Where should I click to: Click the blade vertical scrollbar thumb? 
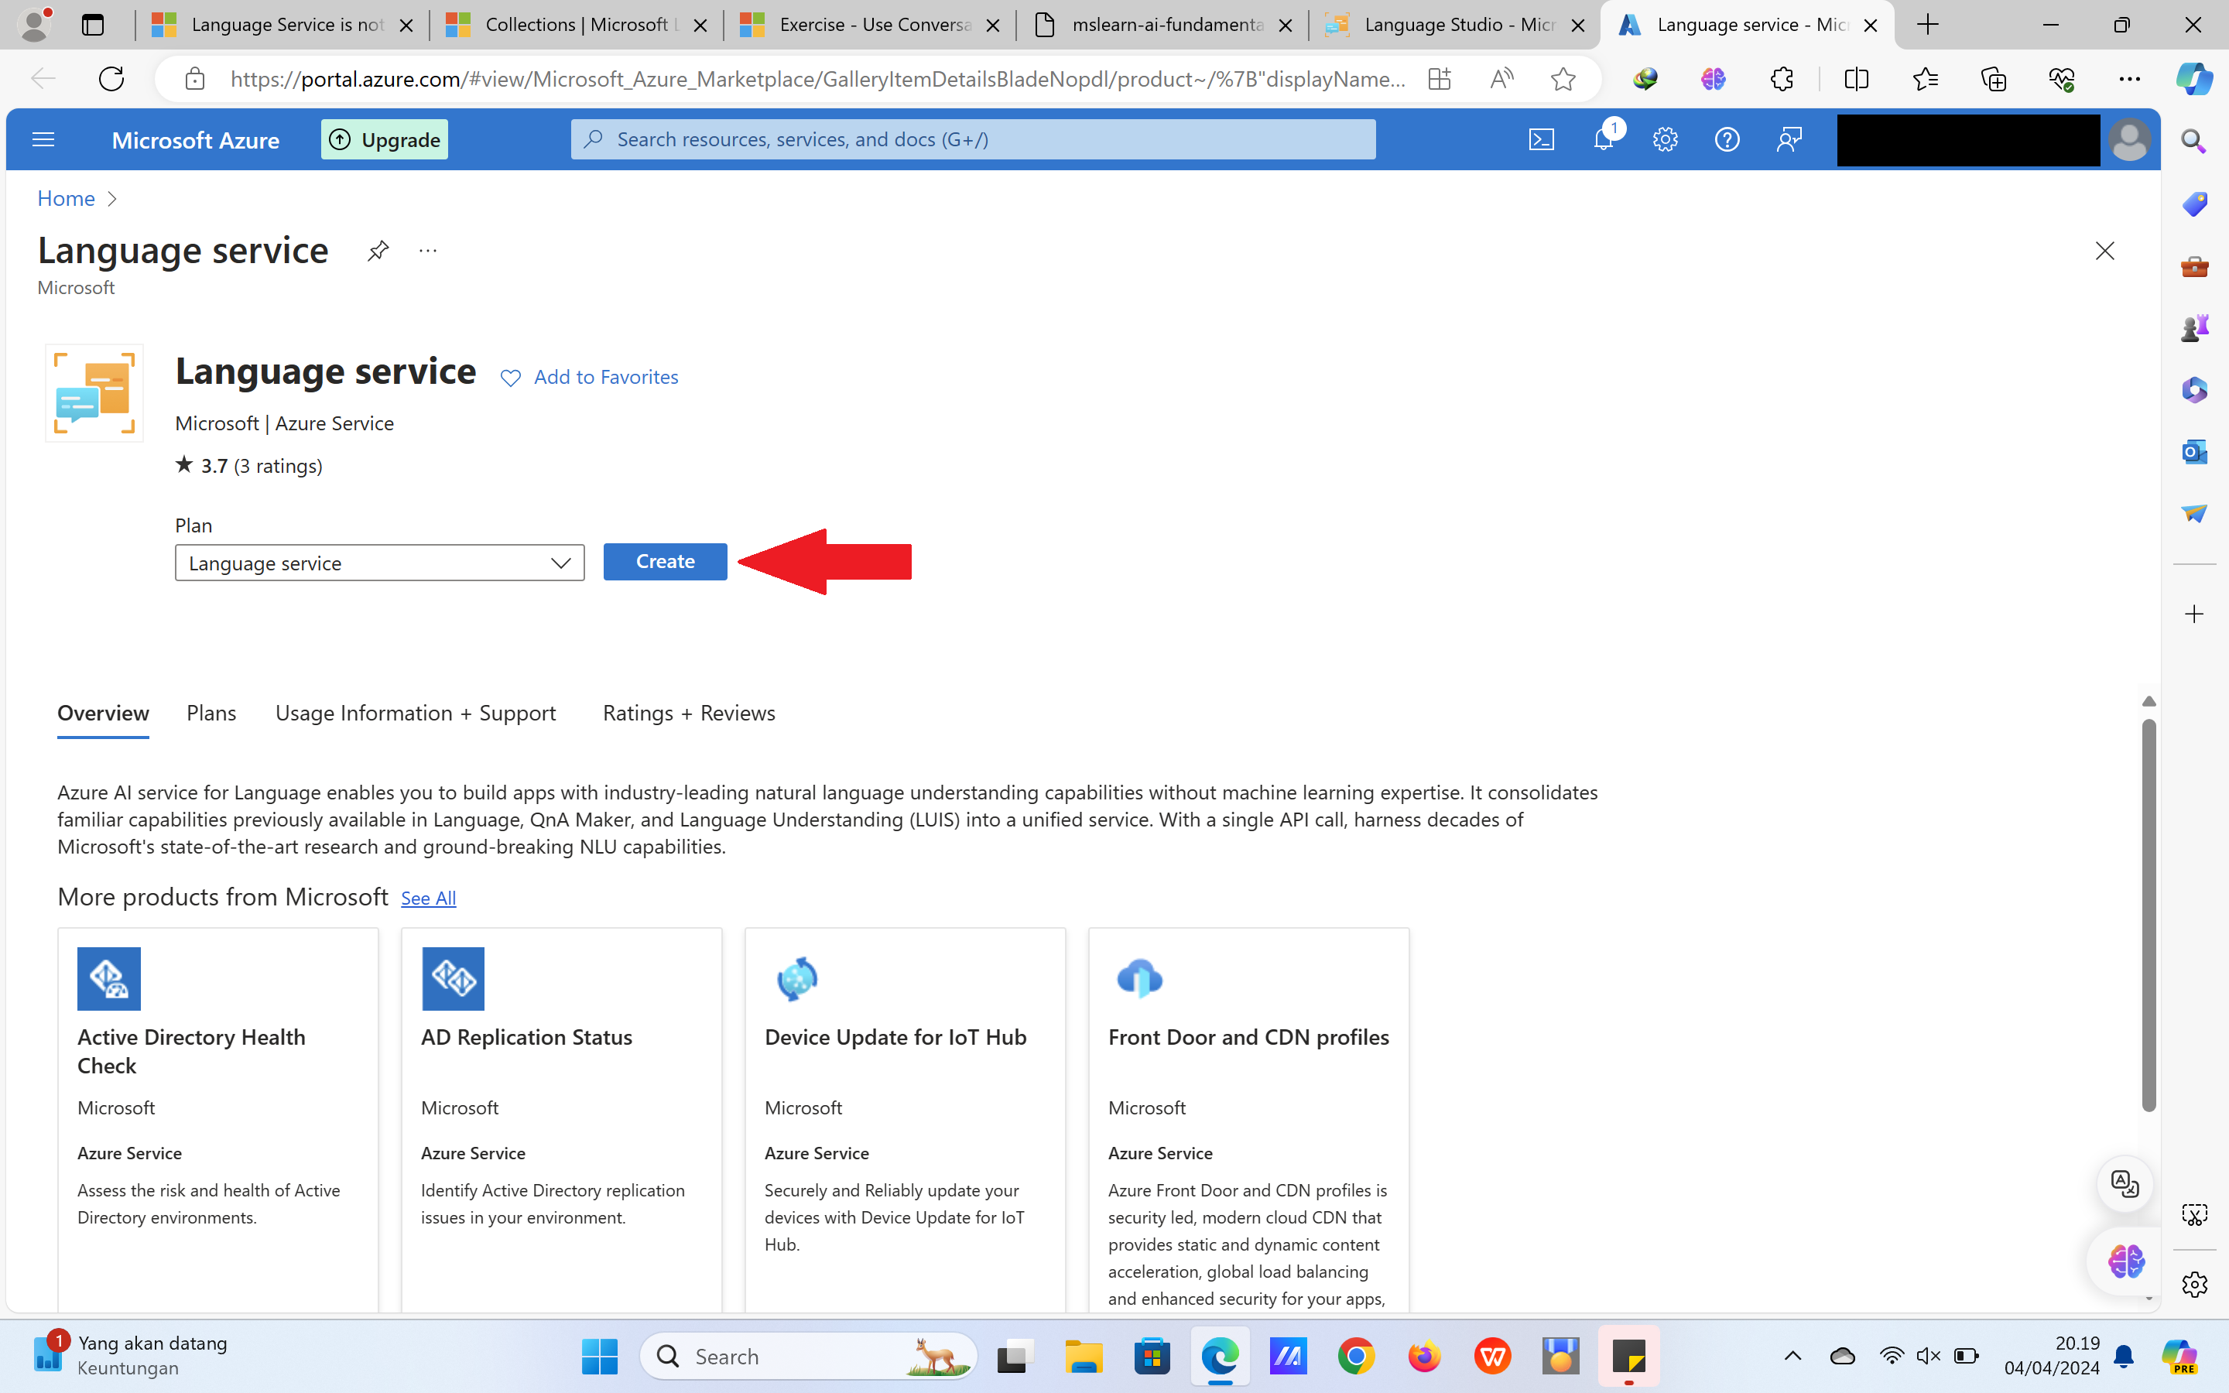tap(2149, 915)
